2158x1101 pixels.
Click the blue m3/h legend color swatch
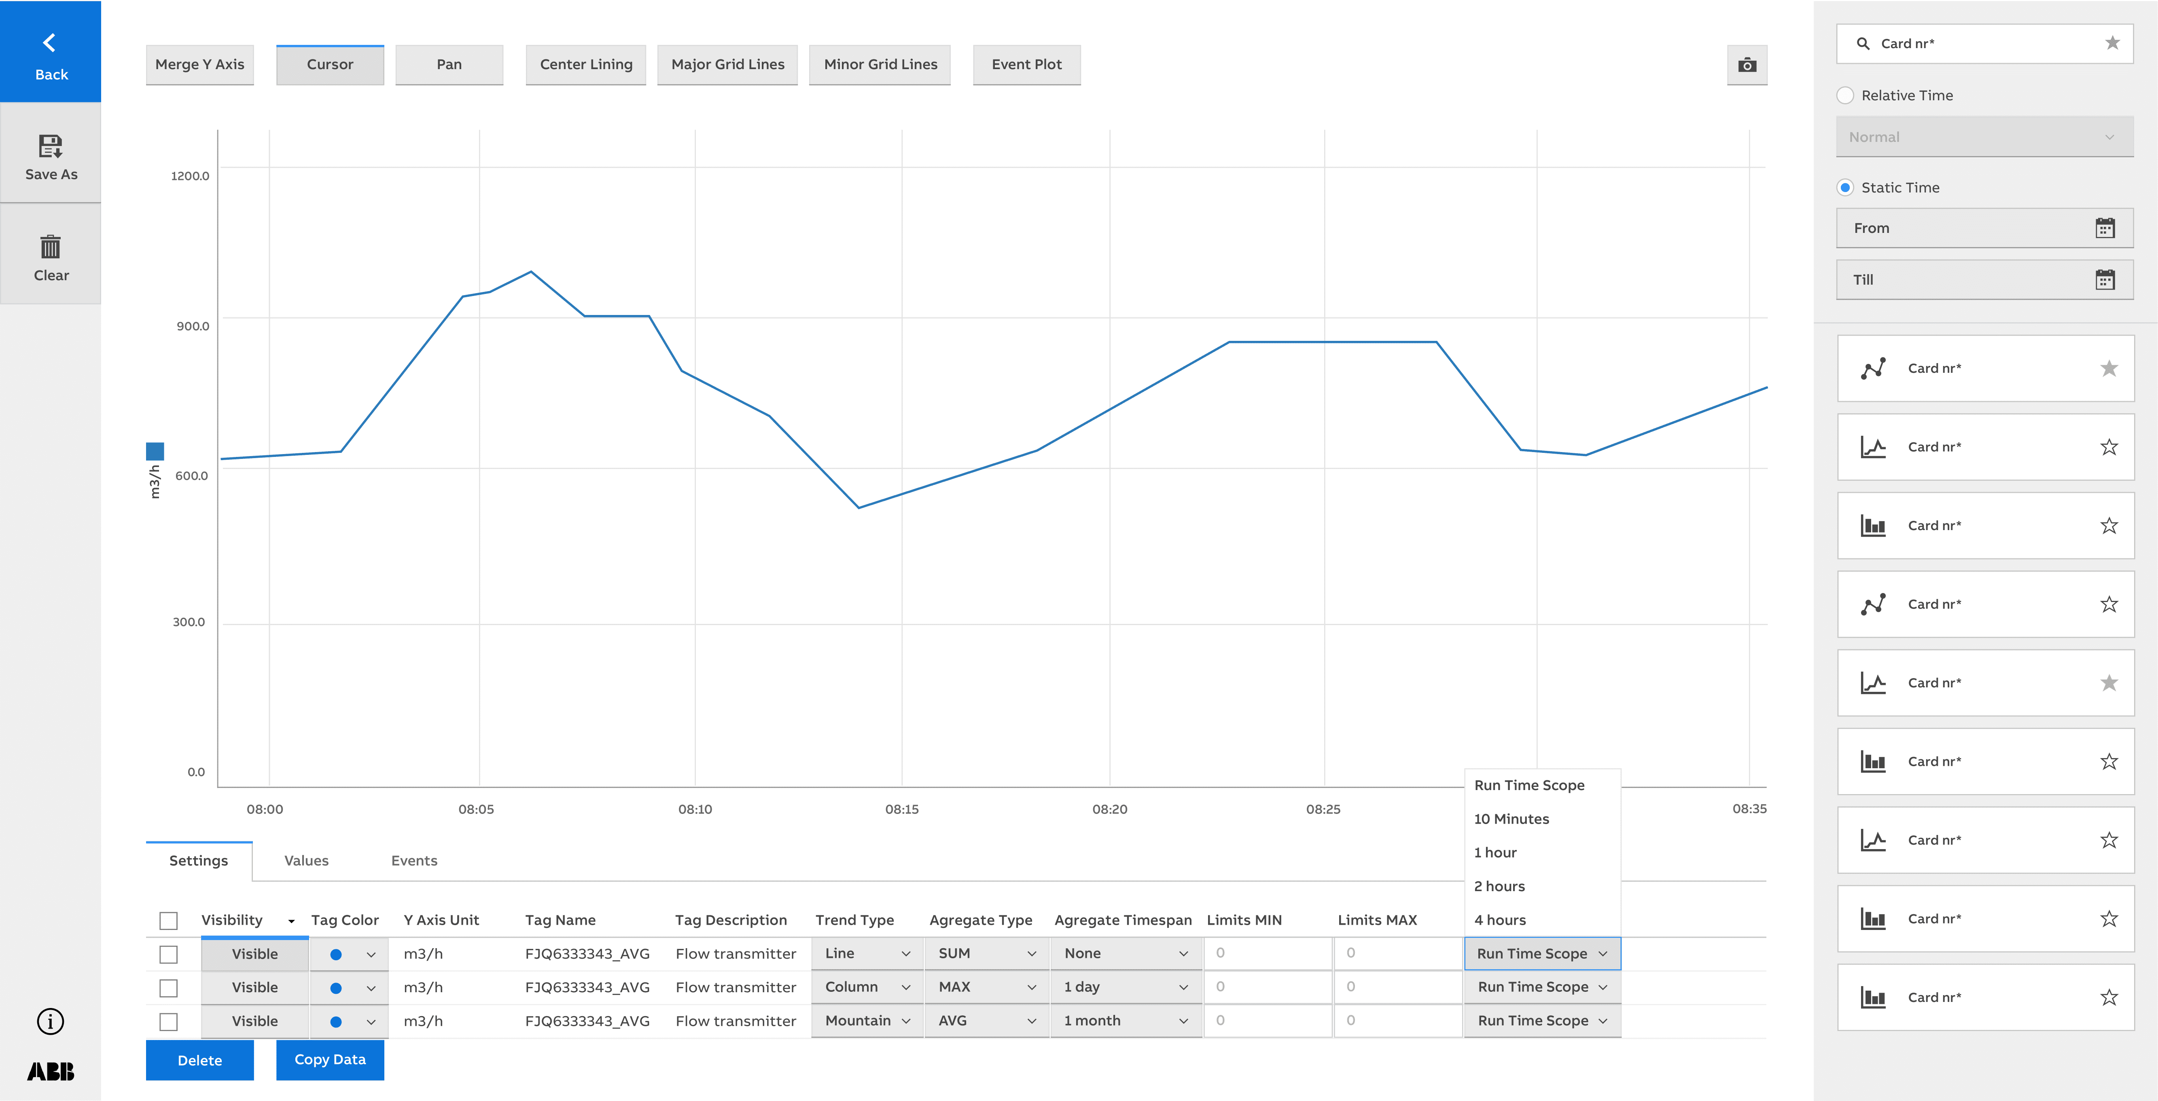(x=155, y=451)
